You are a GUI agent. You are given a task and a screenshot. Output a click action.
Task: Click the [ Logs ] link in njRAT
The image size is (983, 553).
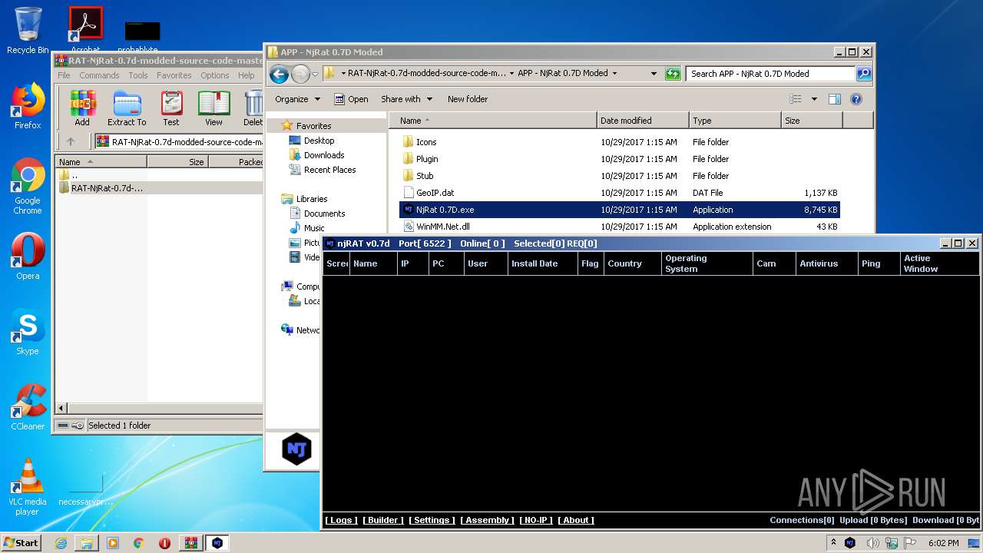click(x=340, y=520)
